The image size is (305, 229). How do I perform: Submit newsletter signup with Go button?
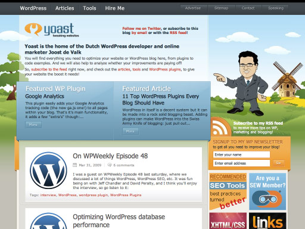click(x=278, y=163)
